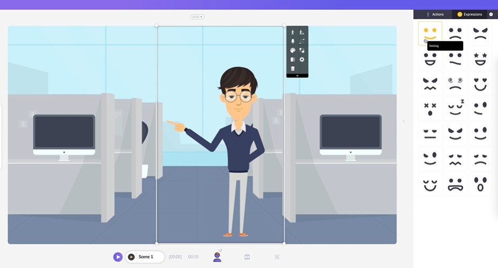498x268 pixels.
Task: Pick the dizzy spiral-eyes expression
Action: [455, 84]
